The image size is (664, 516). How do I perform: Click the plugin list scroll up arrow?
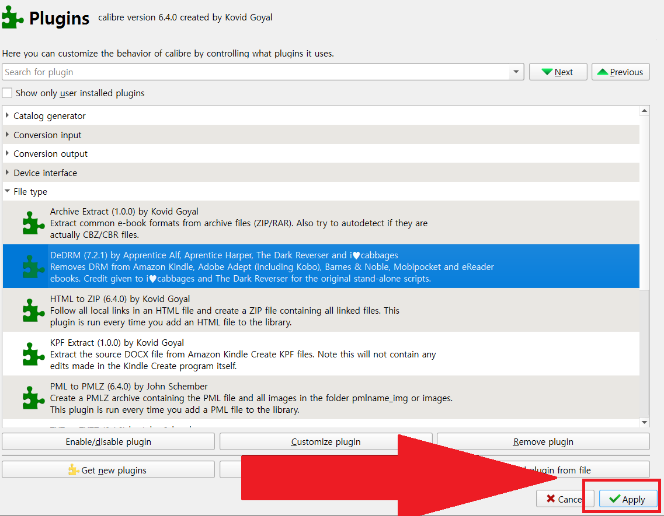click(645, 111)
